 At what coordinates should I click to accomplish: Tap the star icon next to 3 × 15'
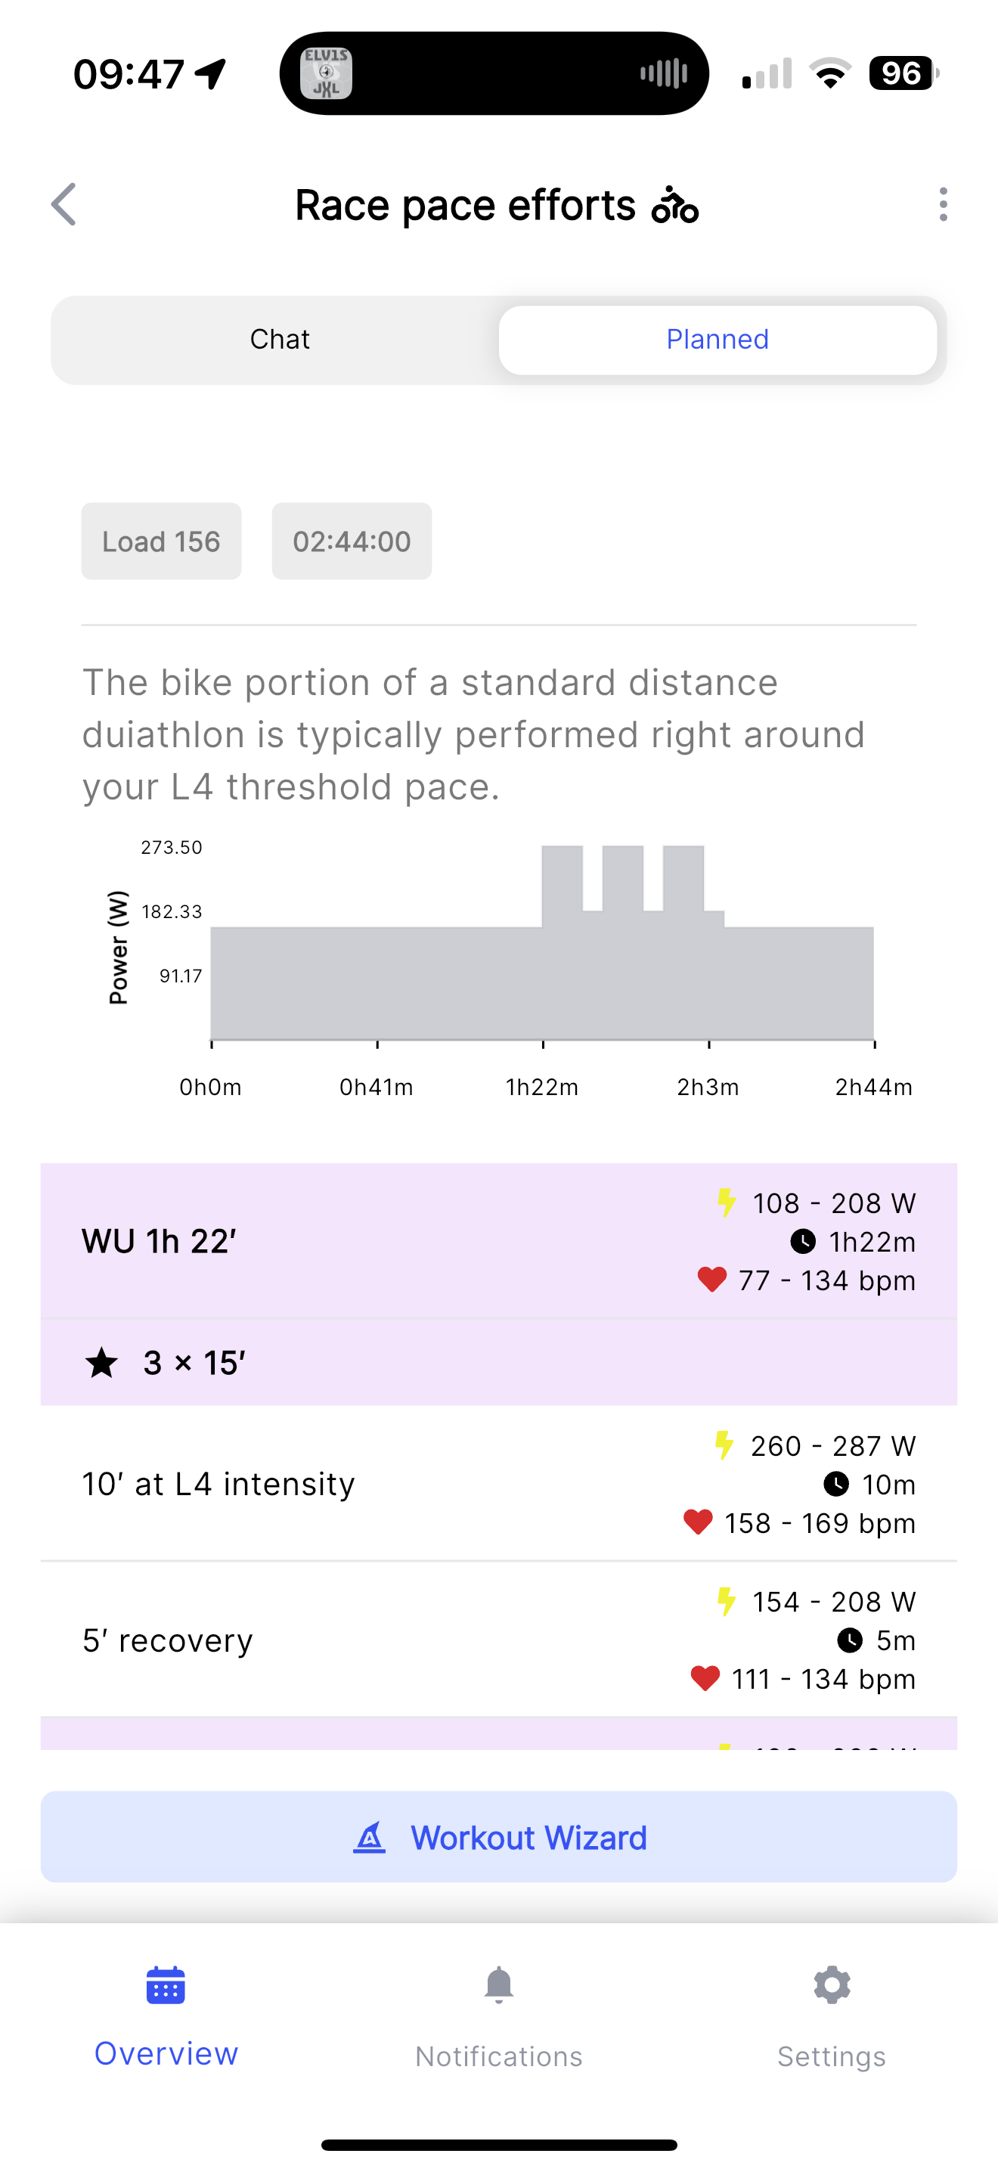[102, 1362]
